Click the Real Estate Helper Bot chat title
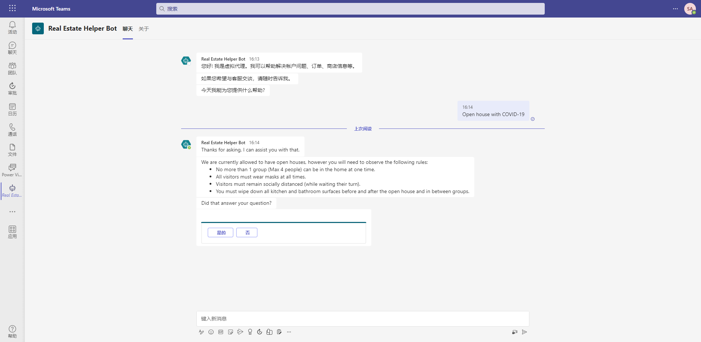Screen dimensions: 701x342 coord(83,28)
